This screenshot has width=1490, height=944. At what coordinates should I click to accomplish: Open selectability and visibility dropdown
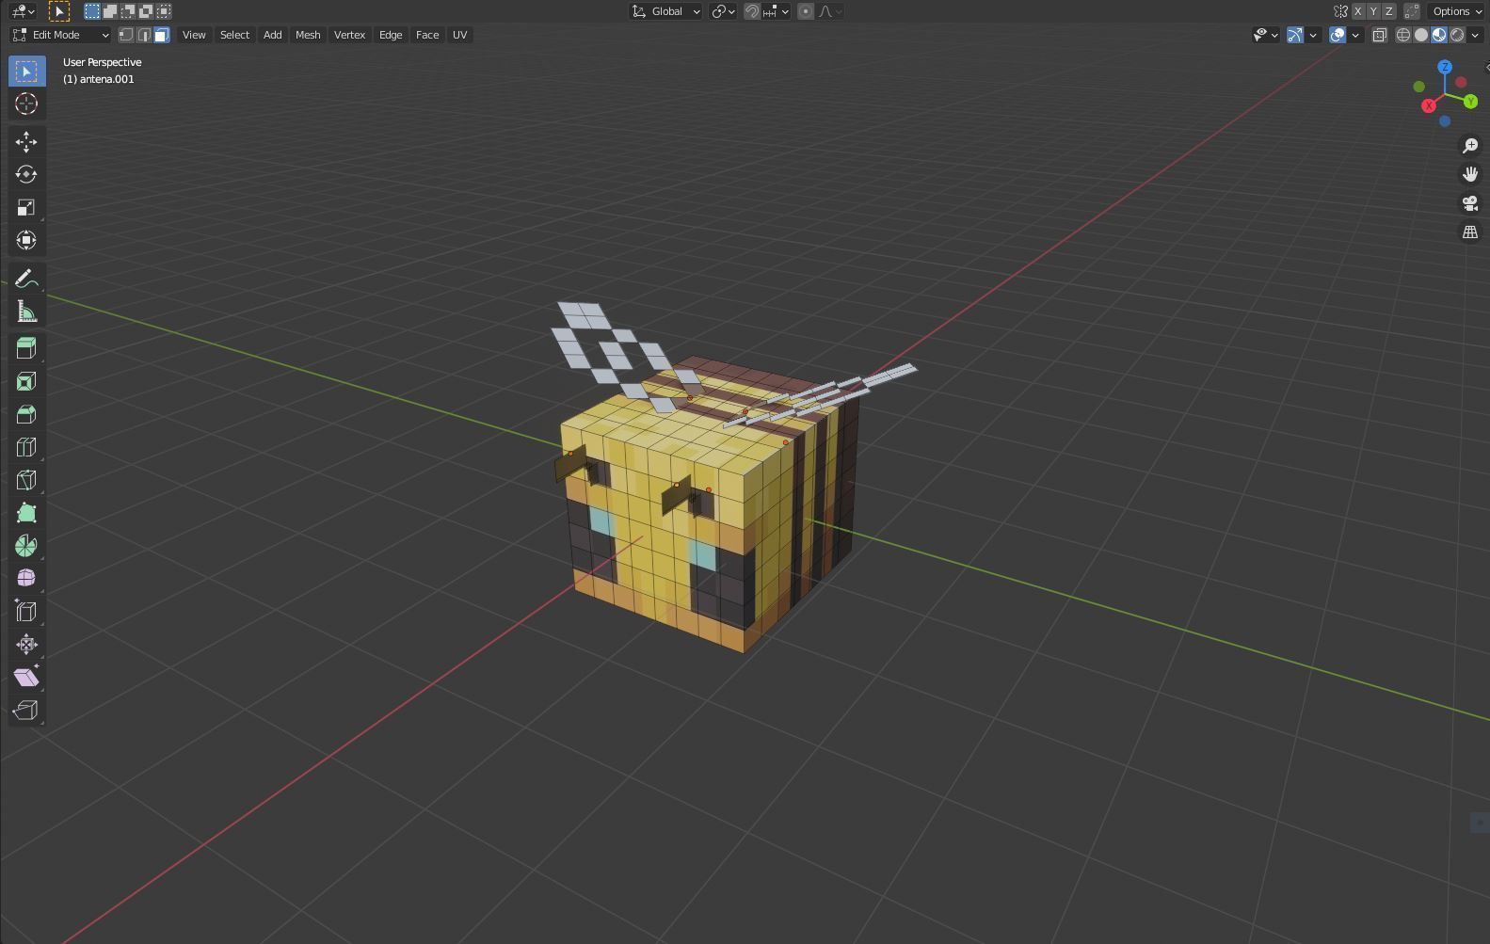(x=1266, y=35)
